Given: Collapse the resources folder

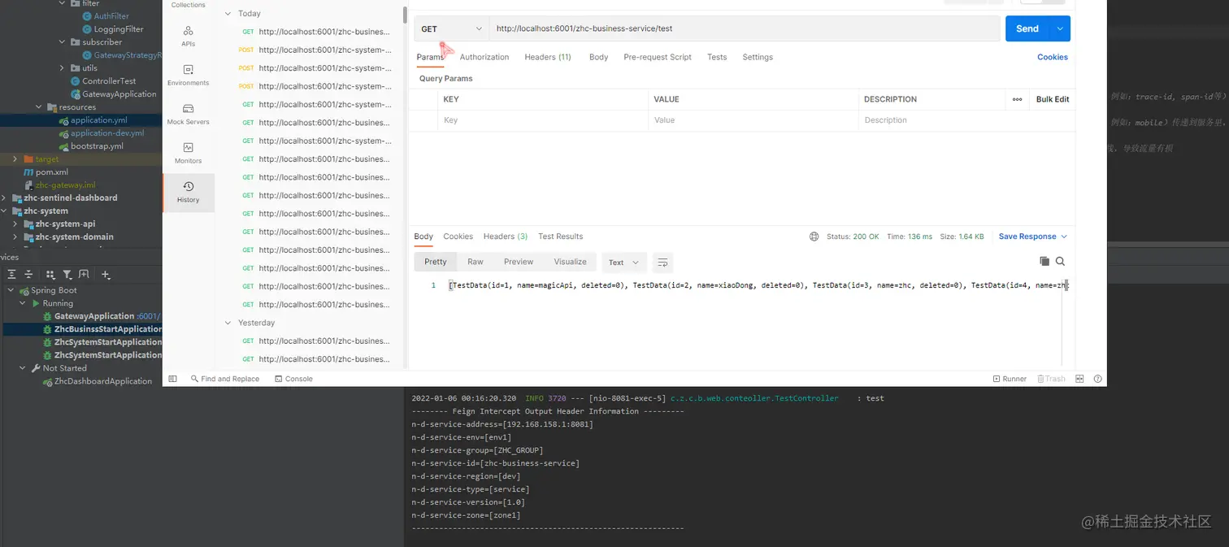Looking at the screenshot, I should 38,107.
